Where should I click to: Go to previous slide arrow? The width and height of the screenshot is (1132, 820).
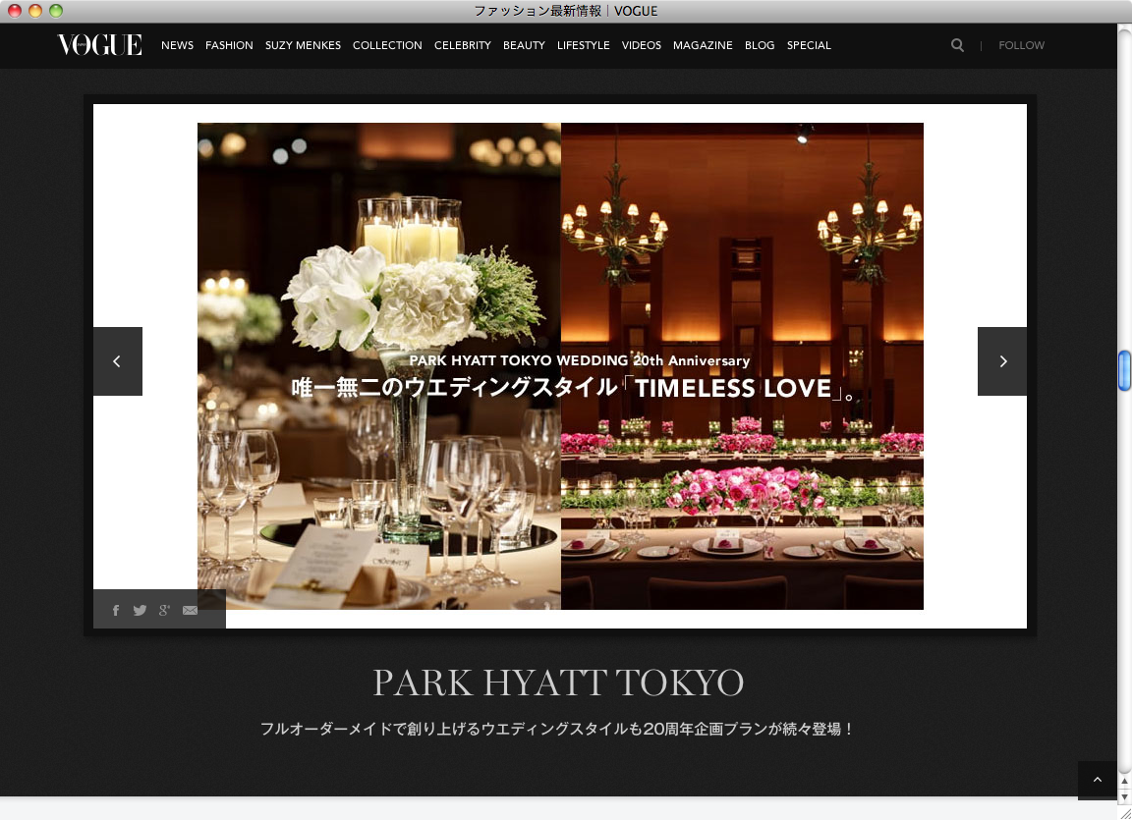[118, 361]
